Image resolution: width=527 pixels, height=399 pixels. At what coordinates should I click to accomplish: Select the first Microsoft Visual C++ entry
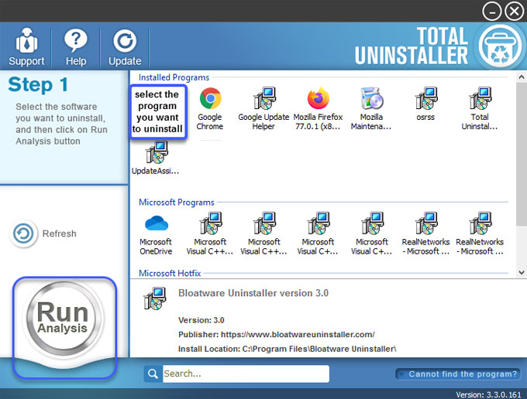tap(210, 234)
